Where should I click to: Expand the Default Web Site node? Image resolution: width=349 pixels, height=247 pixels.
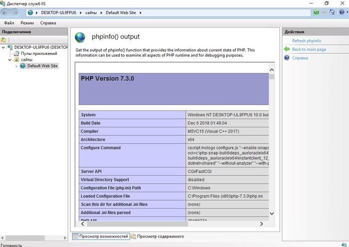pyautogui.click(x=16, y=66)
